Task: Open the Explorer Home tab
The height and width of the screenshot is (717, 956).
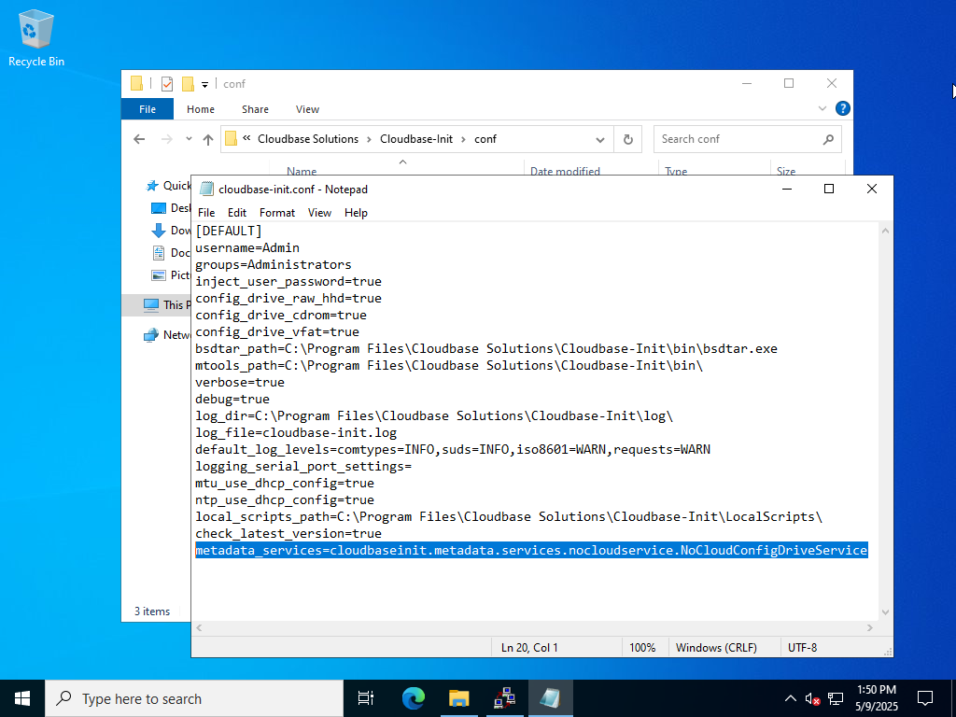Action: point(201,109)
